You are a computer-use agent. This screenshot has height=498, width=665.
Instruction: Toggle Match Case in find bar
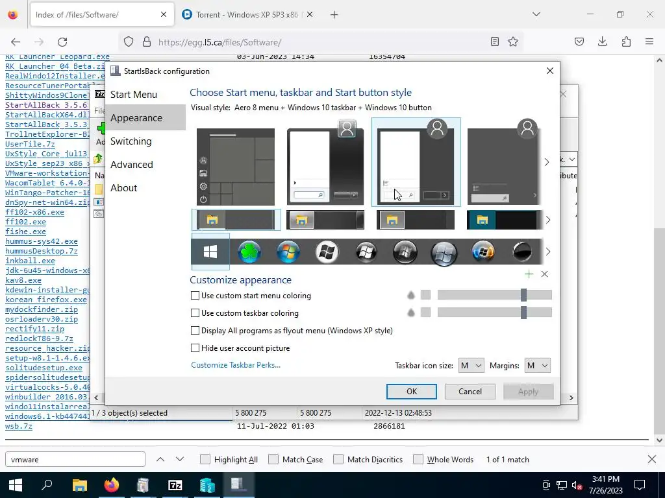pyautogui.click(x=273, y=460)
